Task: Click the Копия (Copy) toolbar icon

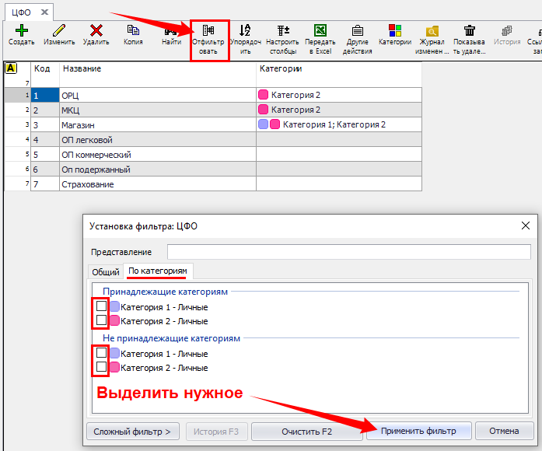Action: 133,31
